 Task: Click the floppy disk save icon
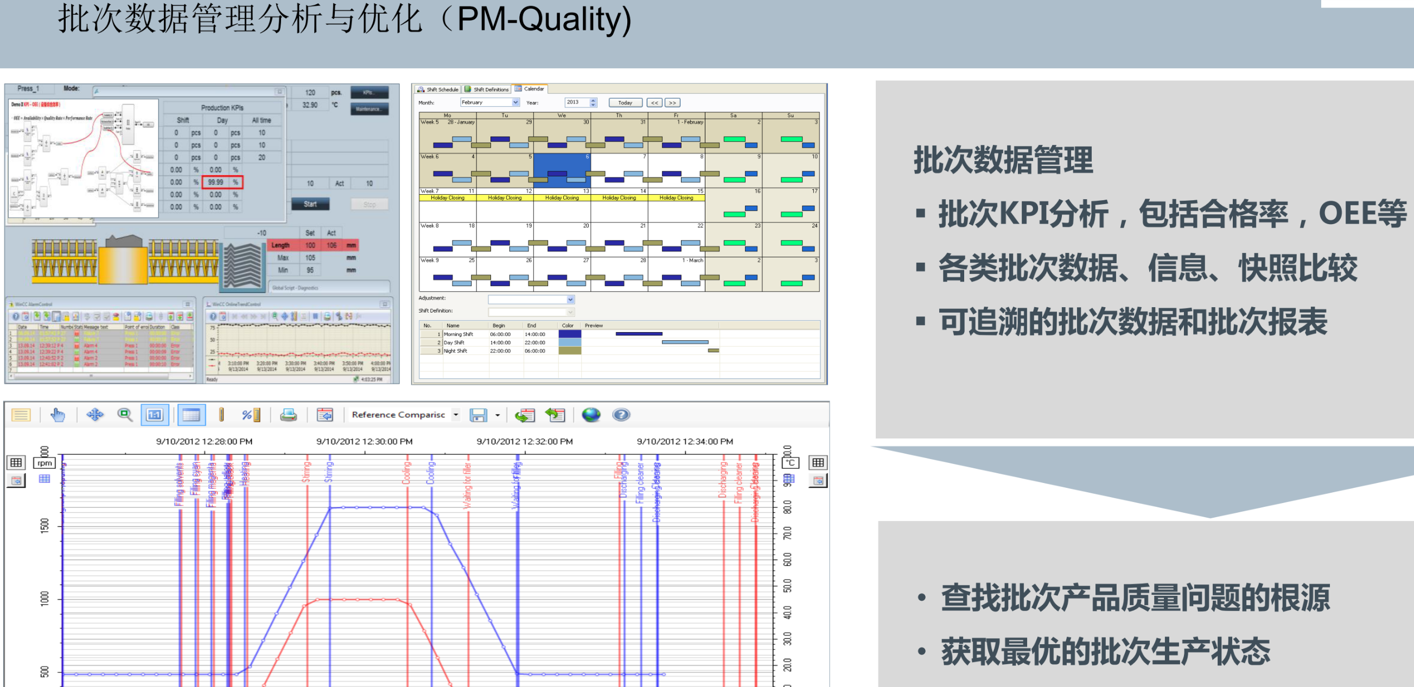[x=478, y=415]
